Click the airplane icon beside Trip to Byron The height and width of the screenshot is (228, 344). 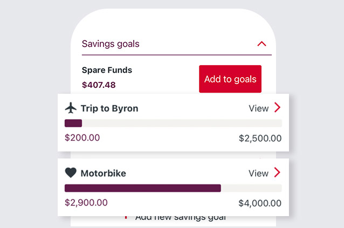click(71, 108)
